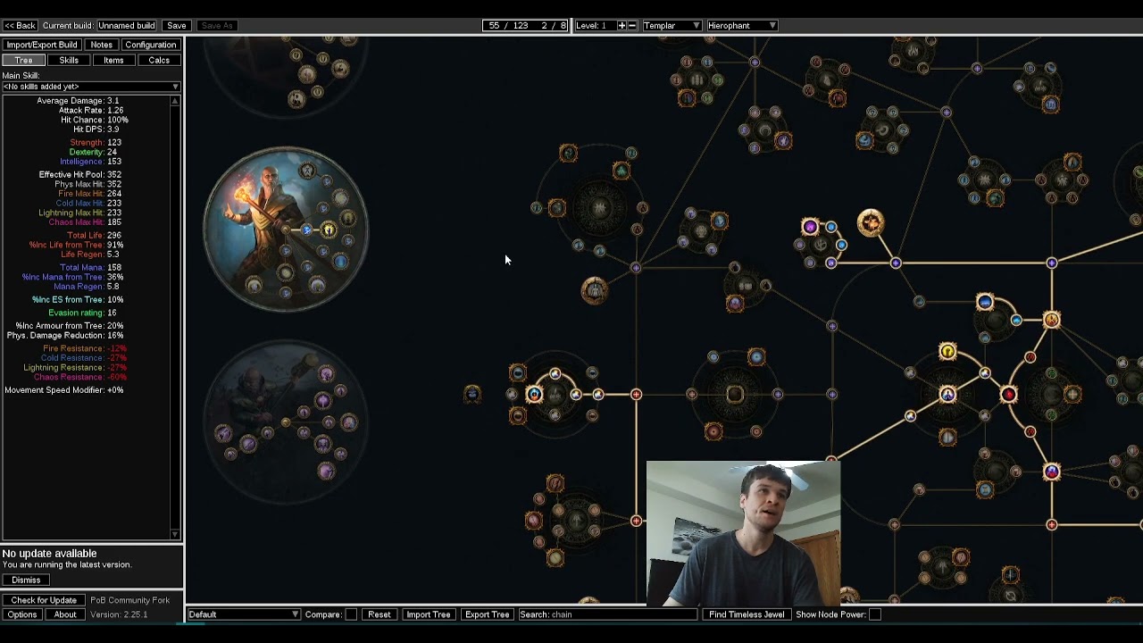Click the isolated small node left of the blue notable cluster

click(472, 394)
